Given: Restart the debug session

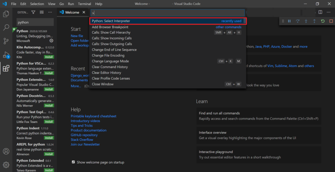Looking at the screenshot, I should 322,21.
